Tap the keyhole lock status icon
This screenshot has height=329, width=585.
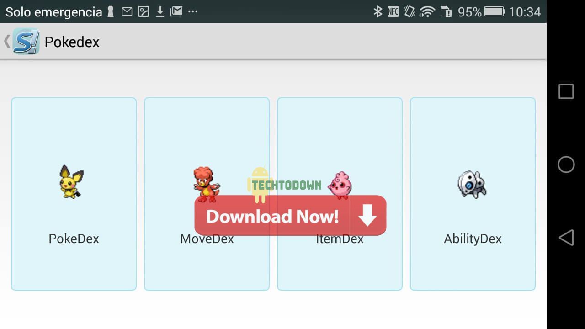pos(111,11)
